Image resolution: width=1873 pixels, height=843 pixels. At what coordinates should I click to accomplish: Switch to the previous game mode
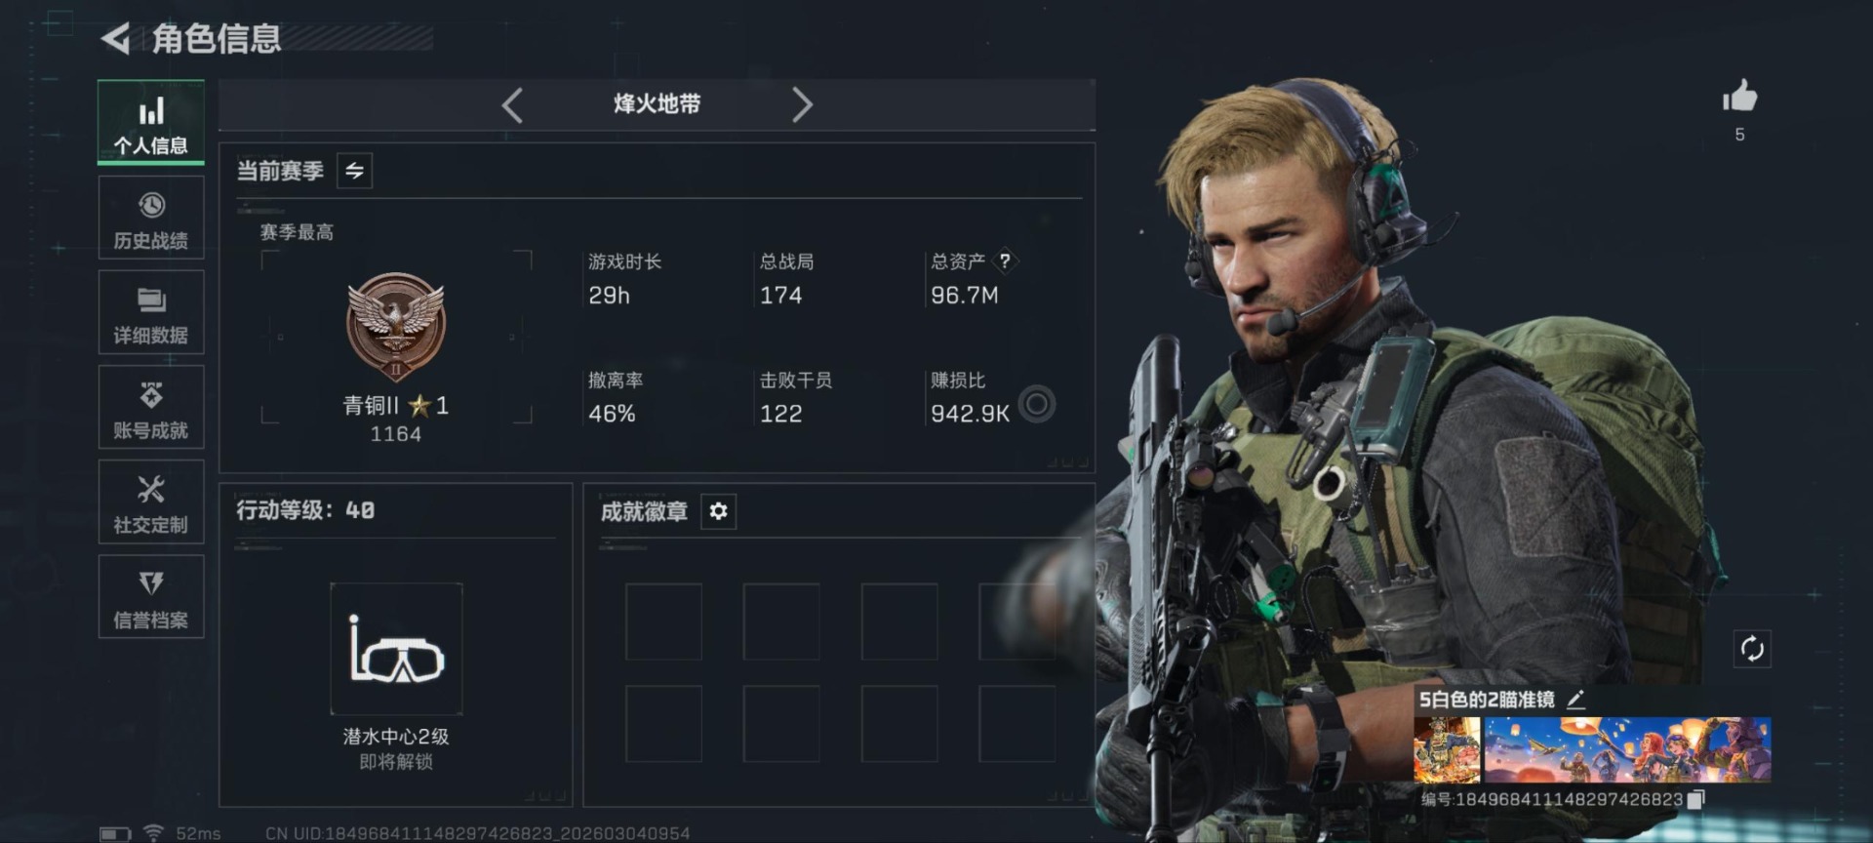click(x=512, y=104)
